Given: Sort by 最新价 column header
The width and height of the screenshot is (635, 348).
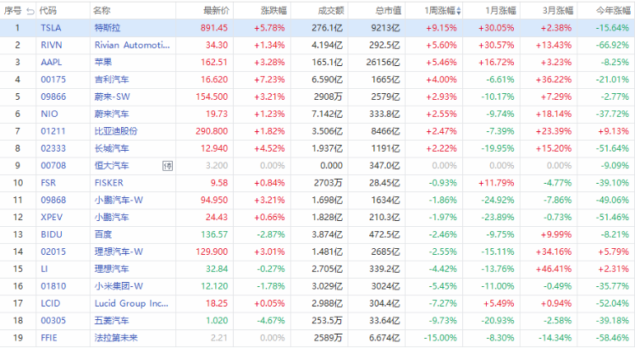Looking at the screenshot, I should pyautogui.click(x=216, y=11).
